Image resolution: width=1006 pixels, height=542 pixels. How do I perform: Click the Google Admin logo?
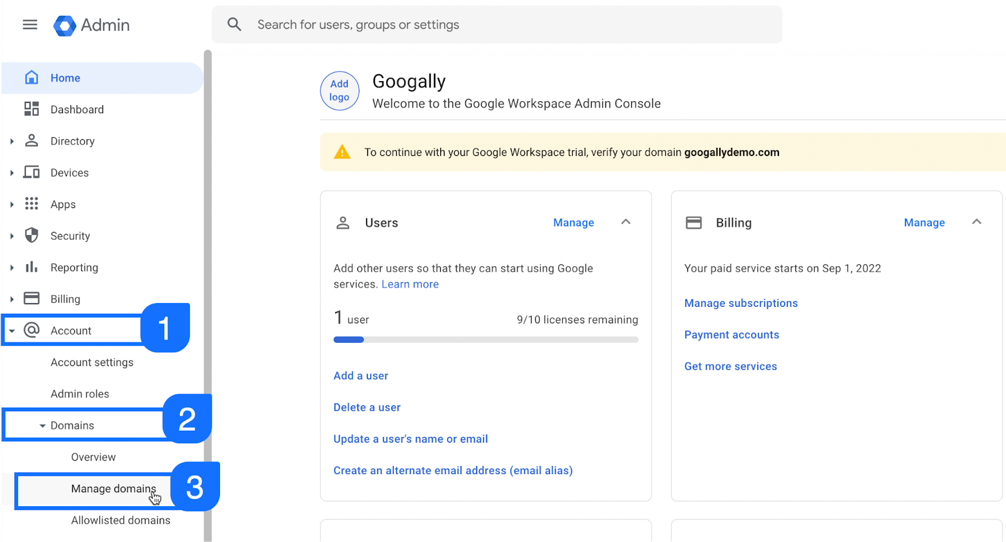[x=92, y=25]
